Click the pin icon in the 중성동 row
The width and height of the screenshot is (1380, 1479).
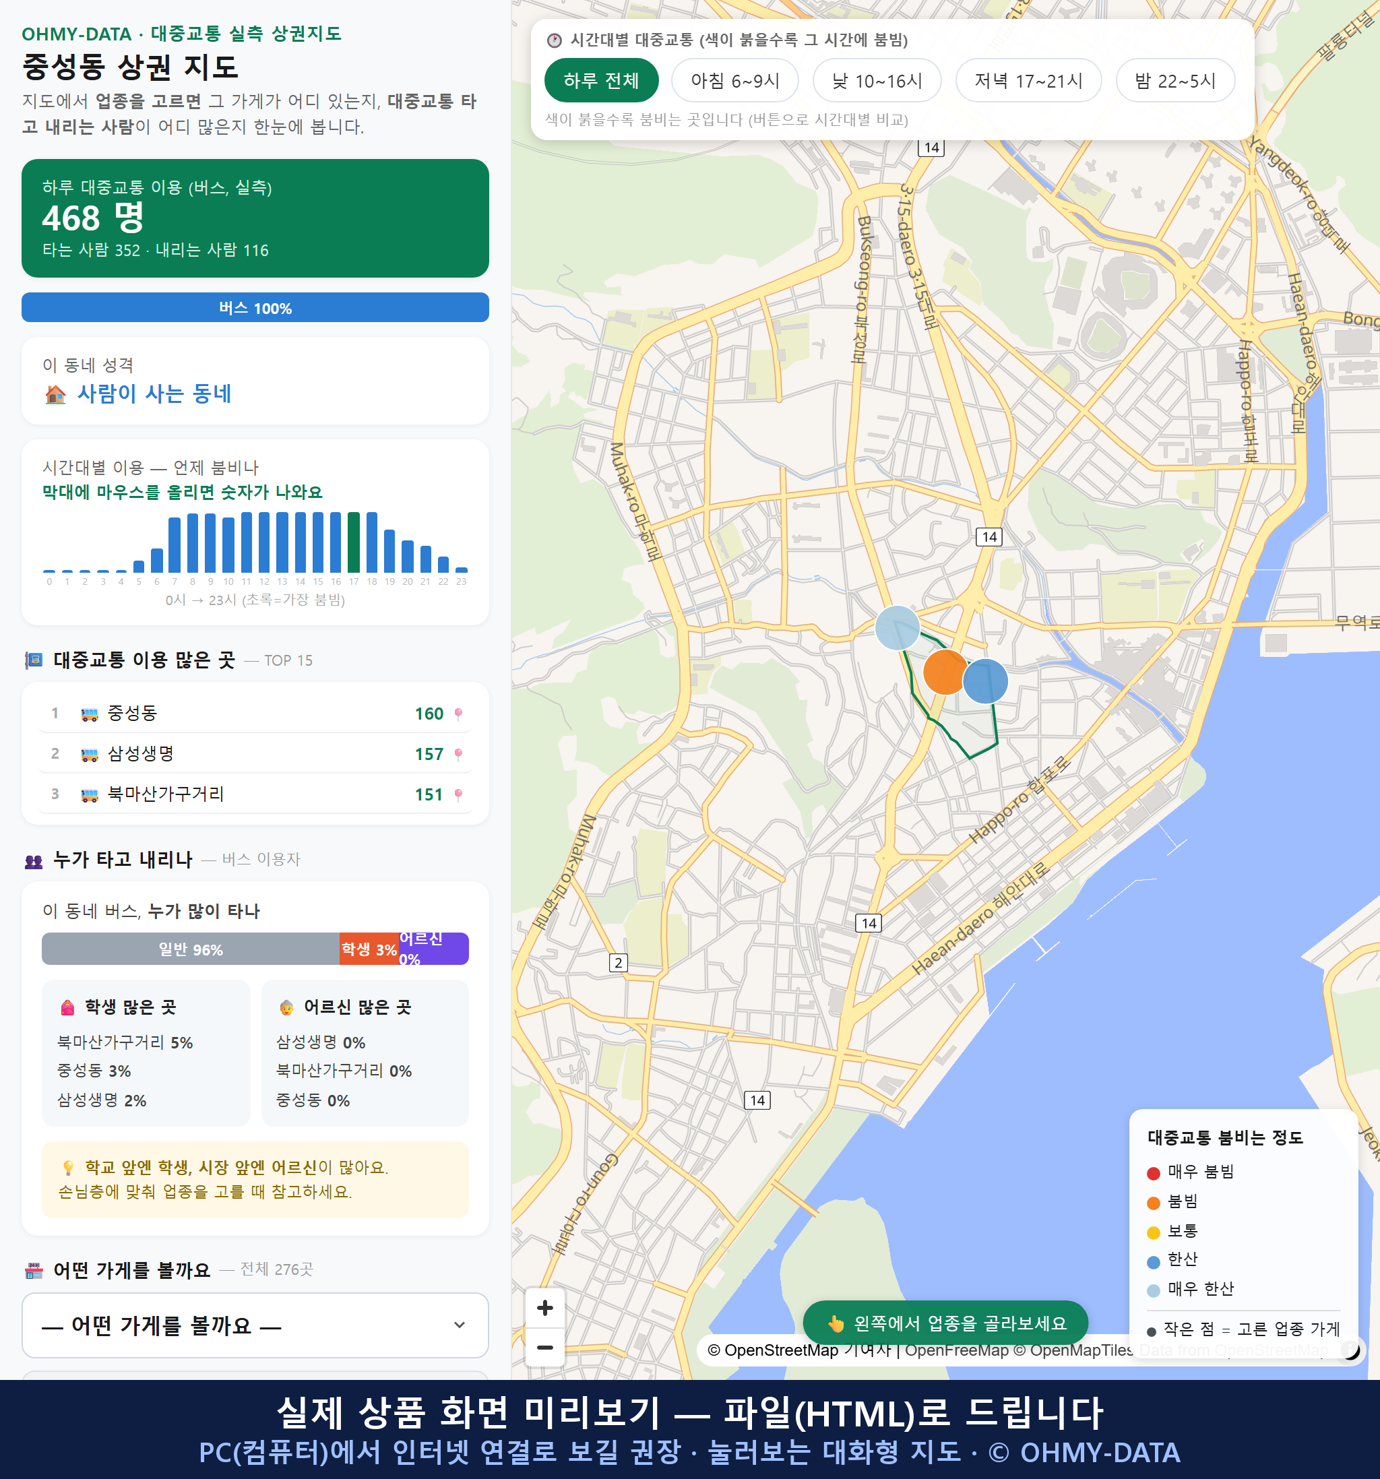pyautogui.click(x=458, y=714)
